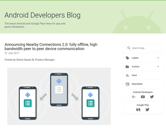Focus the Search blog input field
Viewport: 166px width, 128px height.
[143, 48]
